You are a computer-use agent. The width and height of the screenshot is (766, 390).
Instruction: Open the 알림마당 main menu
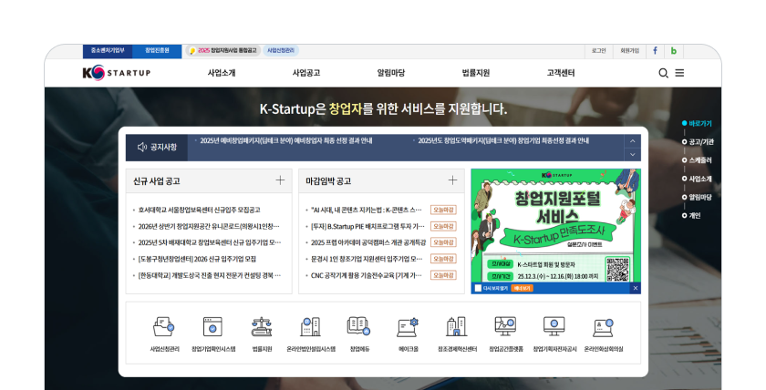391,73
